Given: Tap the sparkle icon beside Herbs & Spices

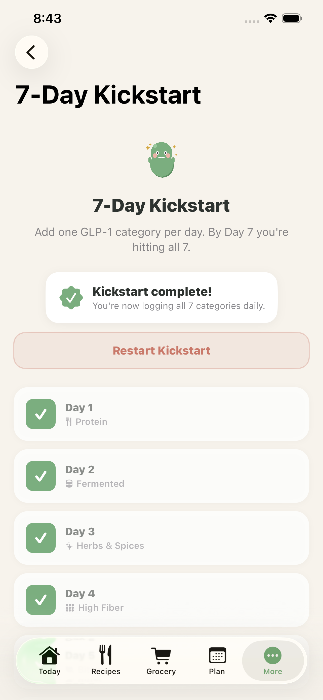Looking at the screenshot, I should coord(69,545).
